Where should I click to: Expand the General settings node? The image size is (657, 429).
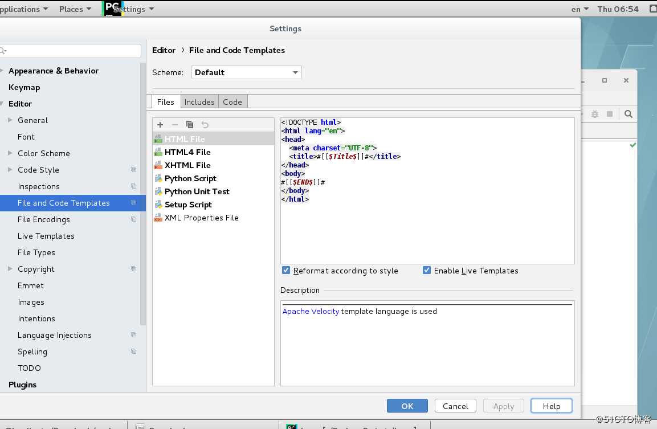(10, 120)
